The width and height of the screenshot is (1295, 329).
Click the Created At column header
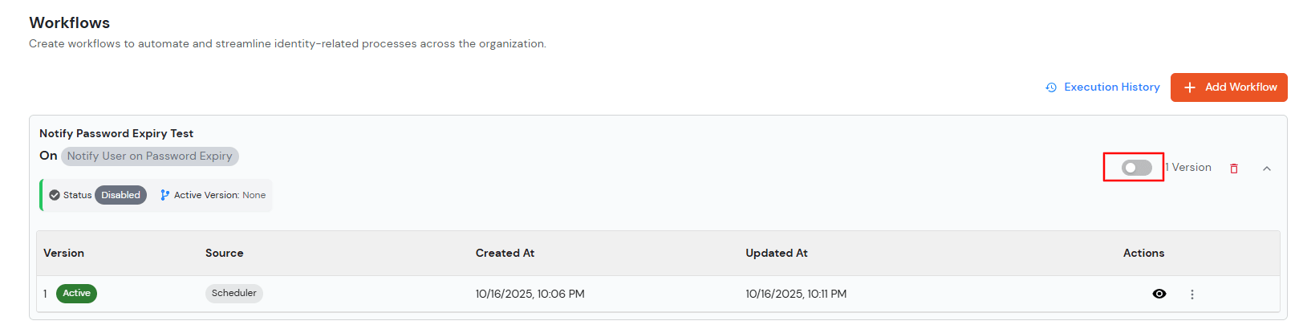pos(505,254)
